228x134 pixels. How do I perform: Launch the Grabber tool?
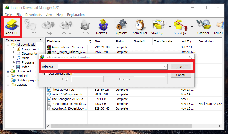pos(203,25)
